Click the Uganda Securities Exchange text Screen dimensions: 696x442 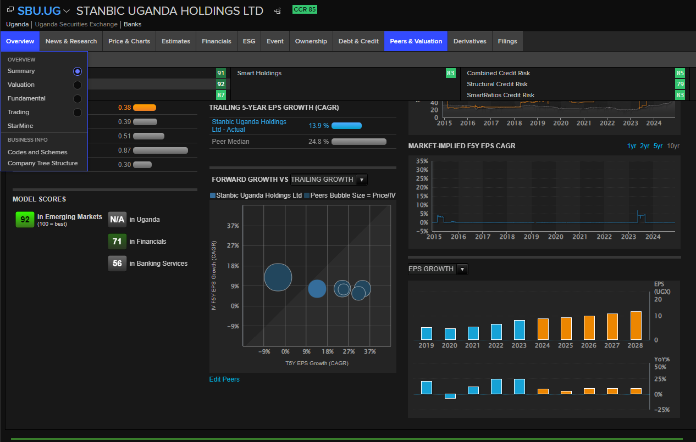click(x=76, y=24)
